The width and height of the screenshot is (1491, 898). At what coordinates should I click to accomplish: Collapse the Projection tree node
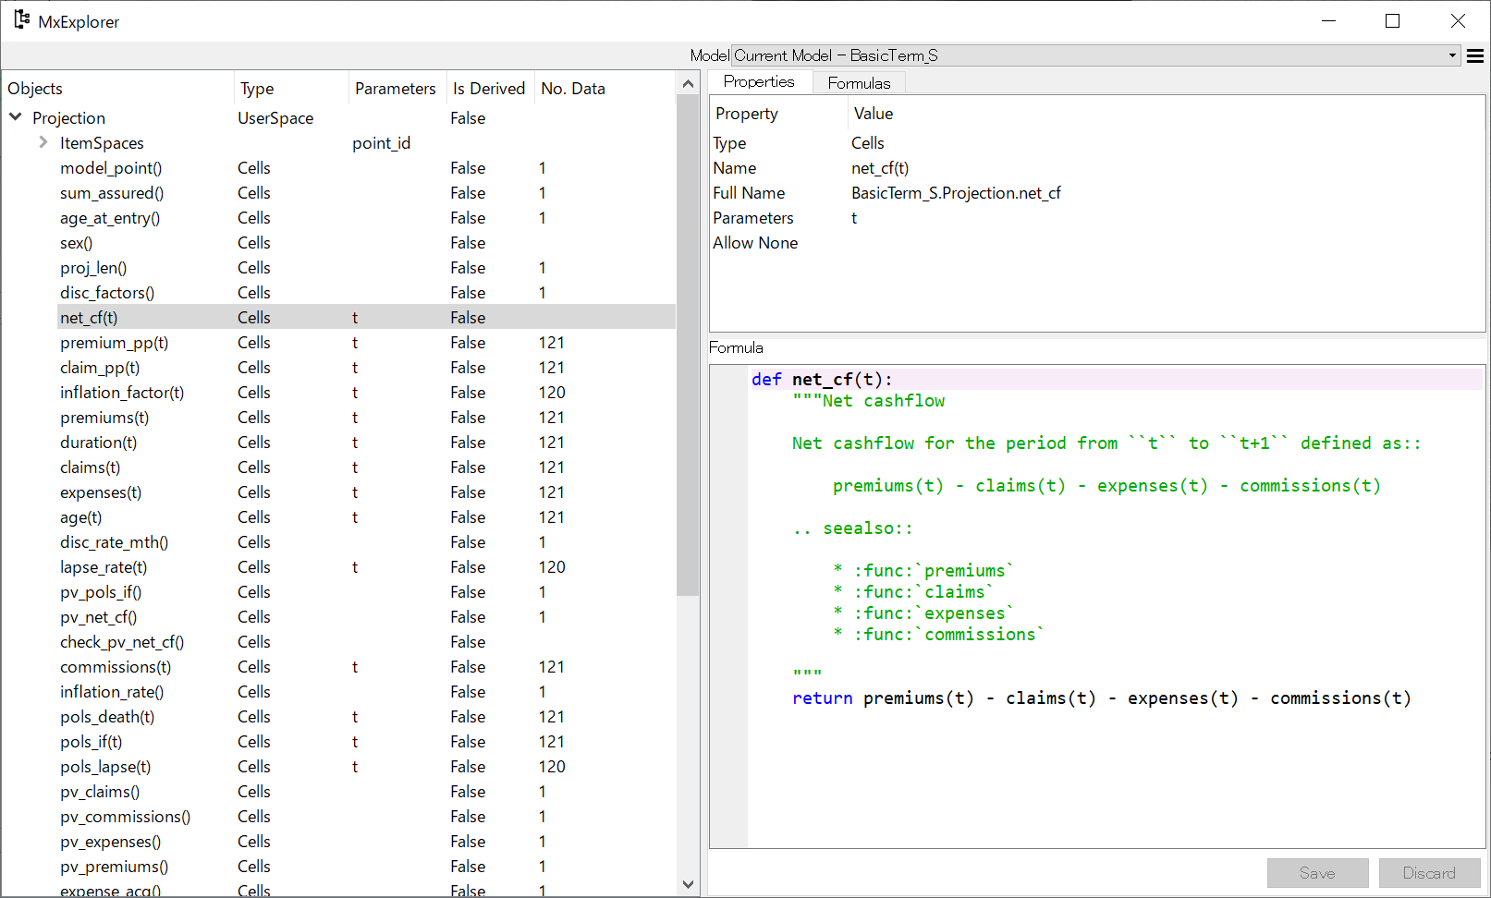click(16, 117)
